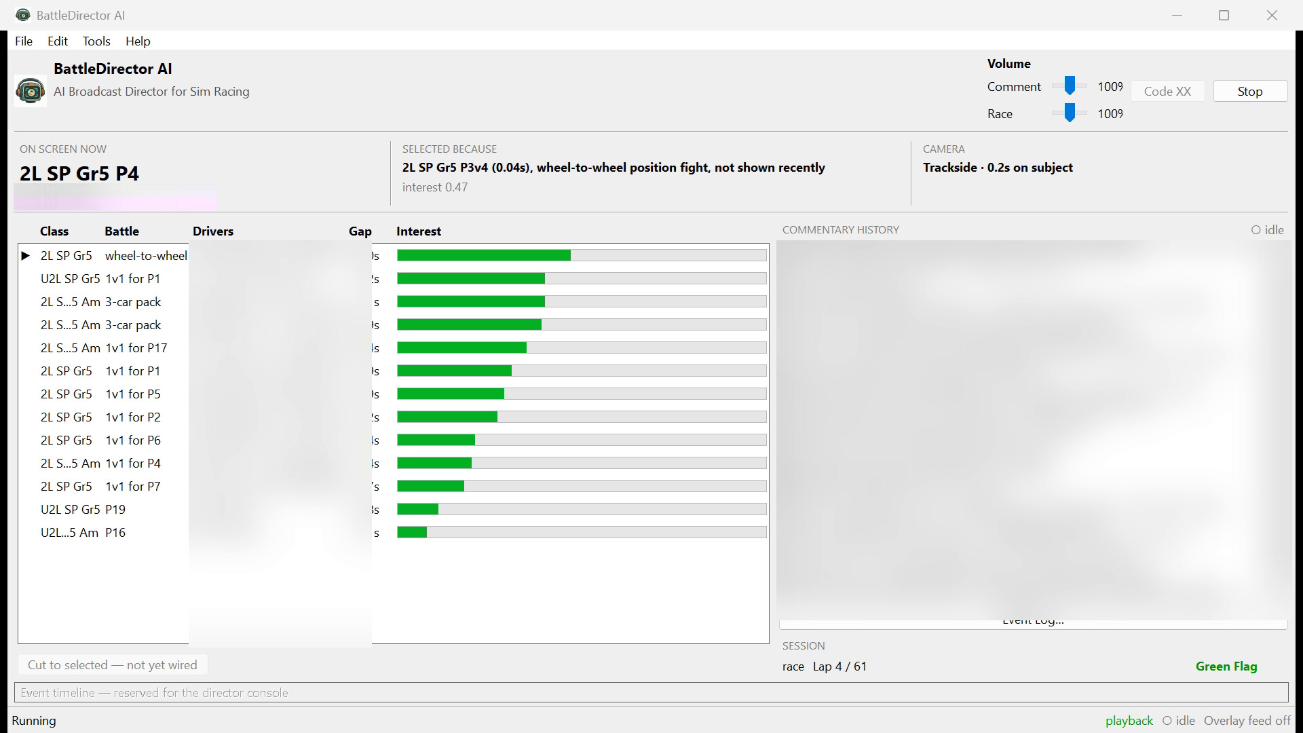Screen dimensions: 1303x733
Task: Select the 1v1 for P5 row
Action: (394, 394)
